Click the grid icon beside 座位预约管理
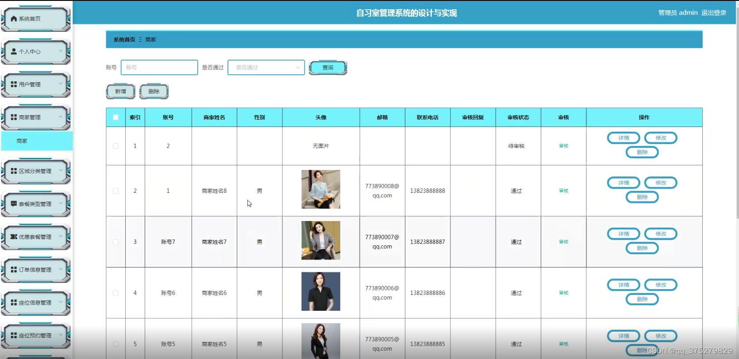The height and width of the screenshot is (359, 739). click(x=14, y=335)
